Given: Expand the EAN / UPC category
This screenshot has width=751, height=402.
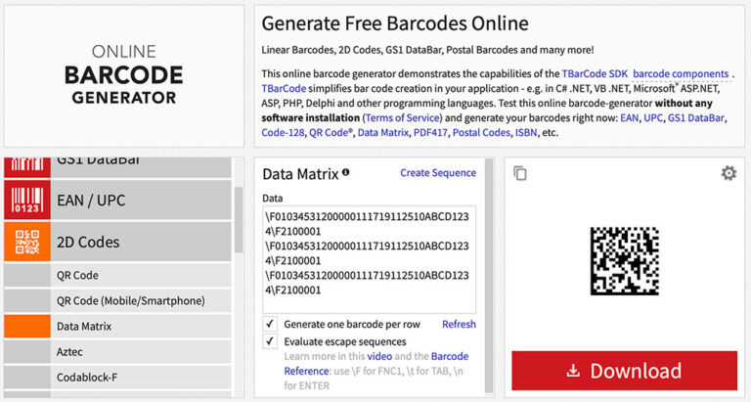Looking at the screenshot, I should coord(131,201).
